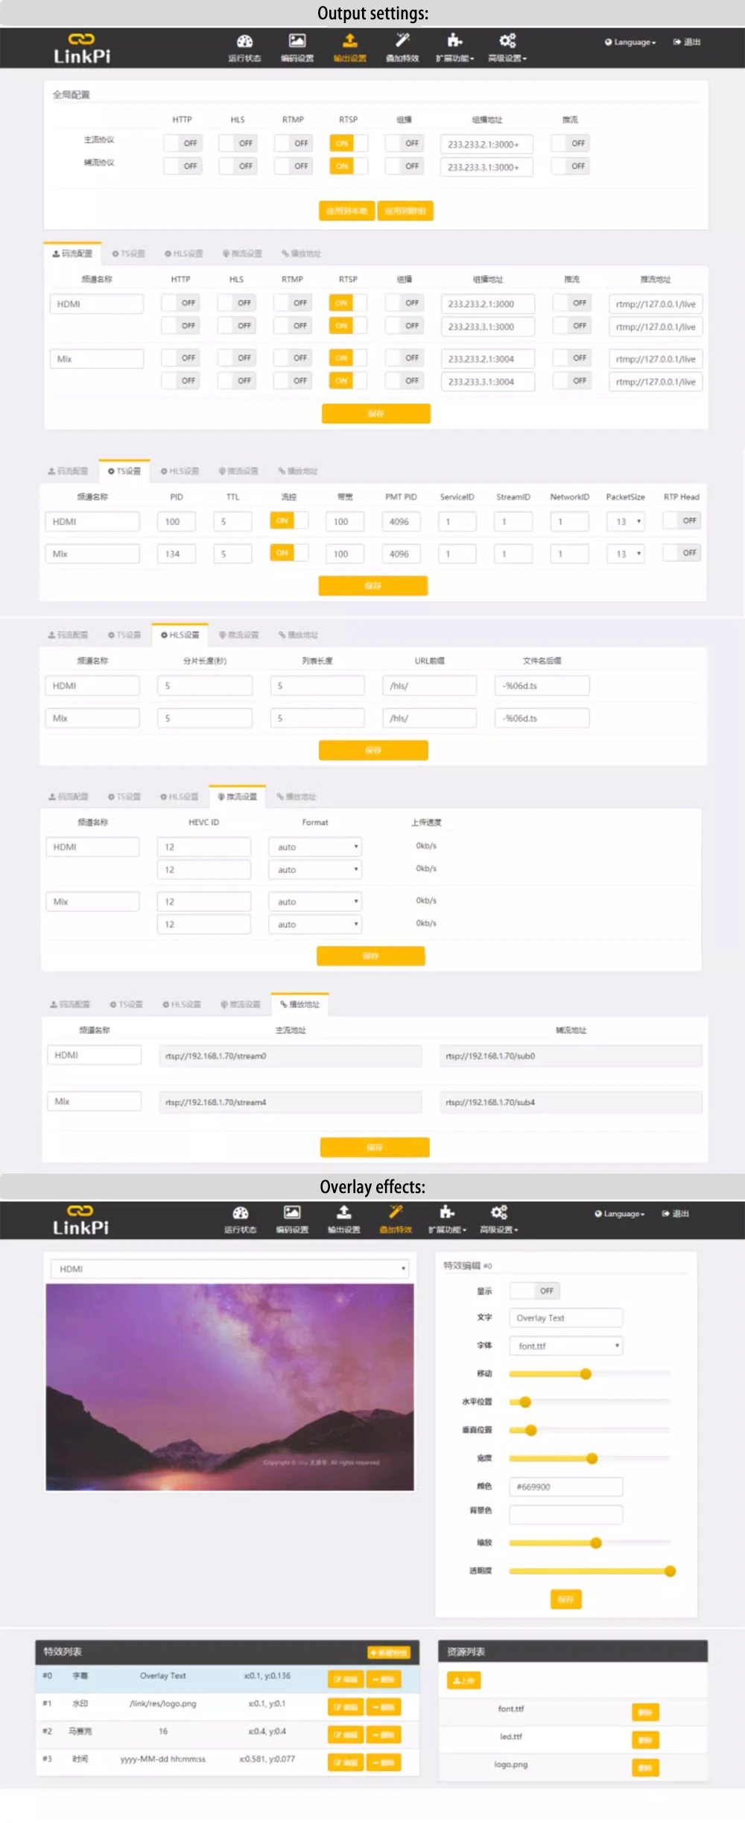745x1823 pixels.
Task: Open HDMI second-row Format auto dropdown
Action: 315,870
